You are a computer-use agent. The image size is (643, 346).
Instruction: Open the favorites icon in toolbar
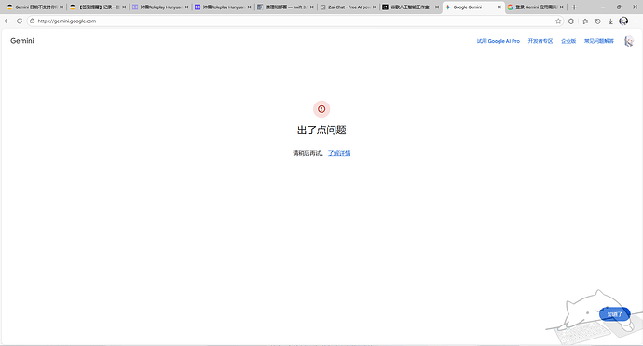(585, 21)
